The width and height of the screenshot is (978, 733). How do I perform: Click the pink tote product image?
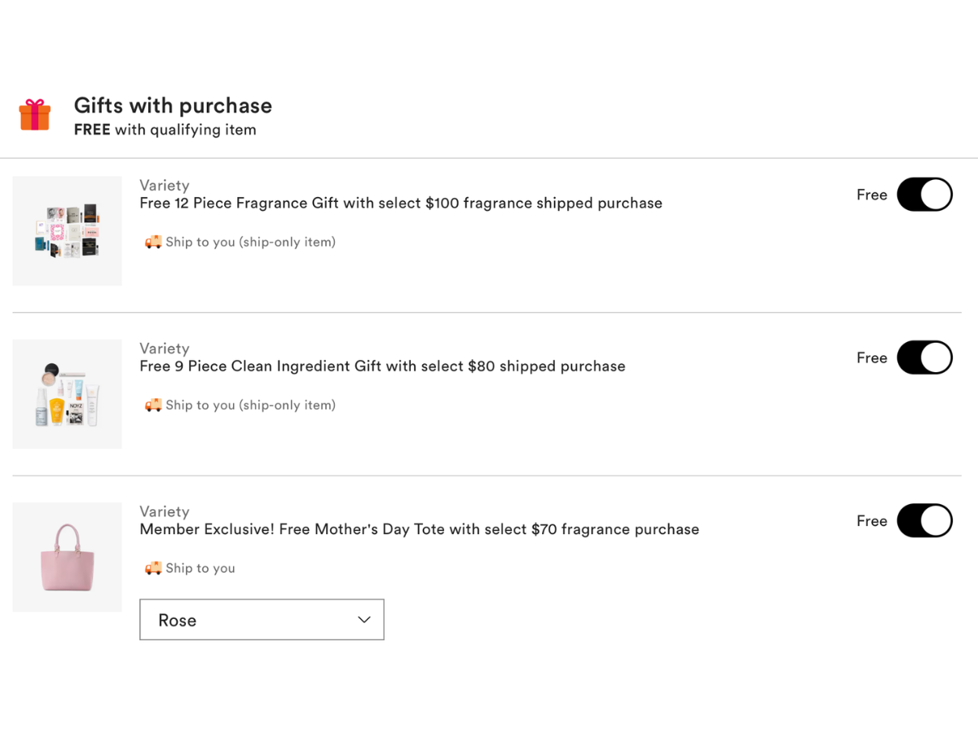[67, 557]
